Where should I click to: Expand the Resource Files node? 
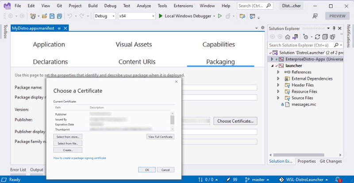point(278,91)
